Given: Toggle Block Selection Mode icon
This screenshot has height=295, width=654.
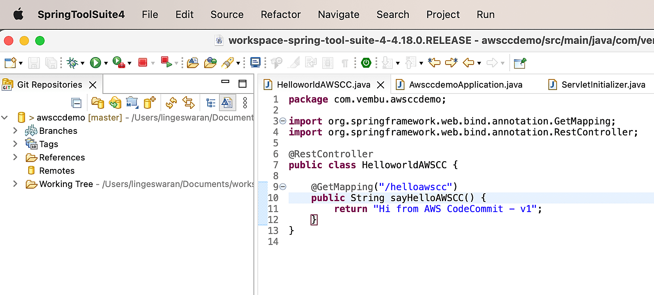Looking at the screenshot, I should (328, 63).
